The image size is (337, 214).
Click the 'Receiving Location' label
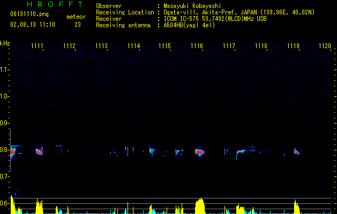[125, 12]
